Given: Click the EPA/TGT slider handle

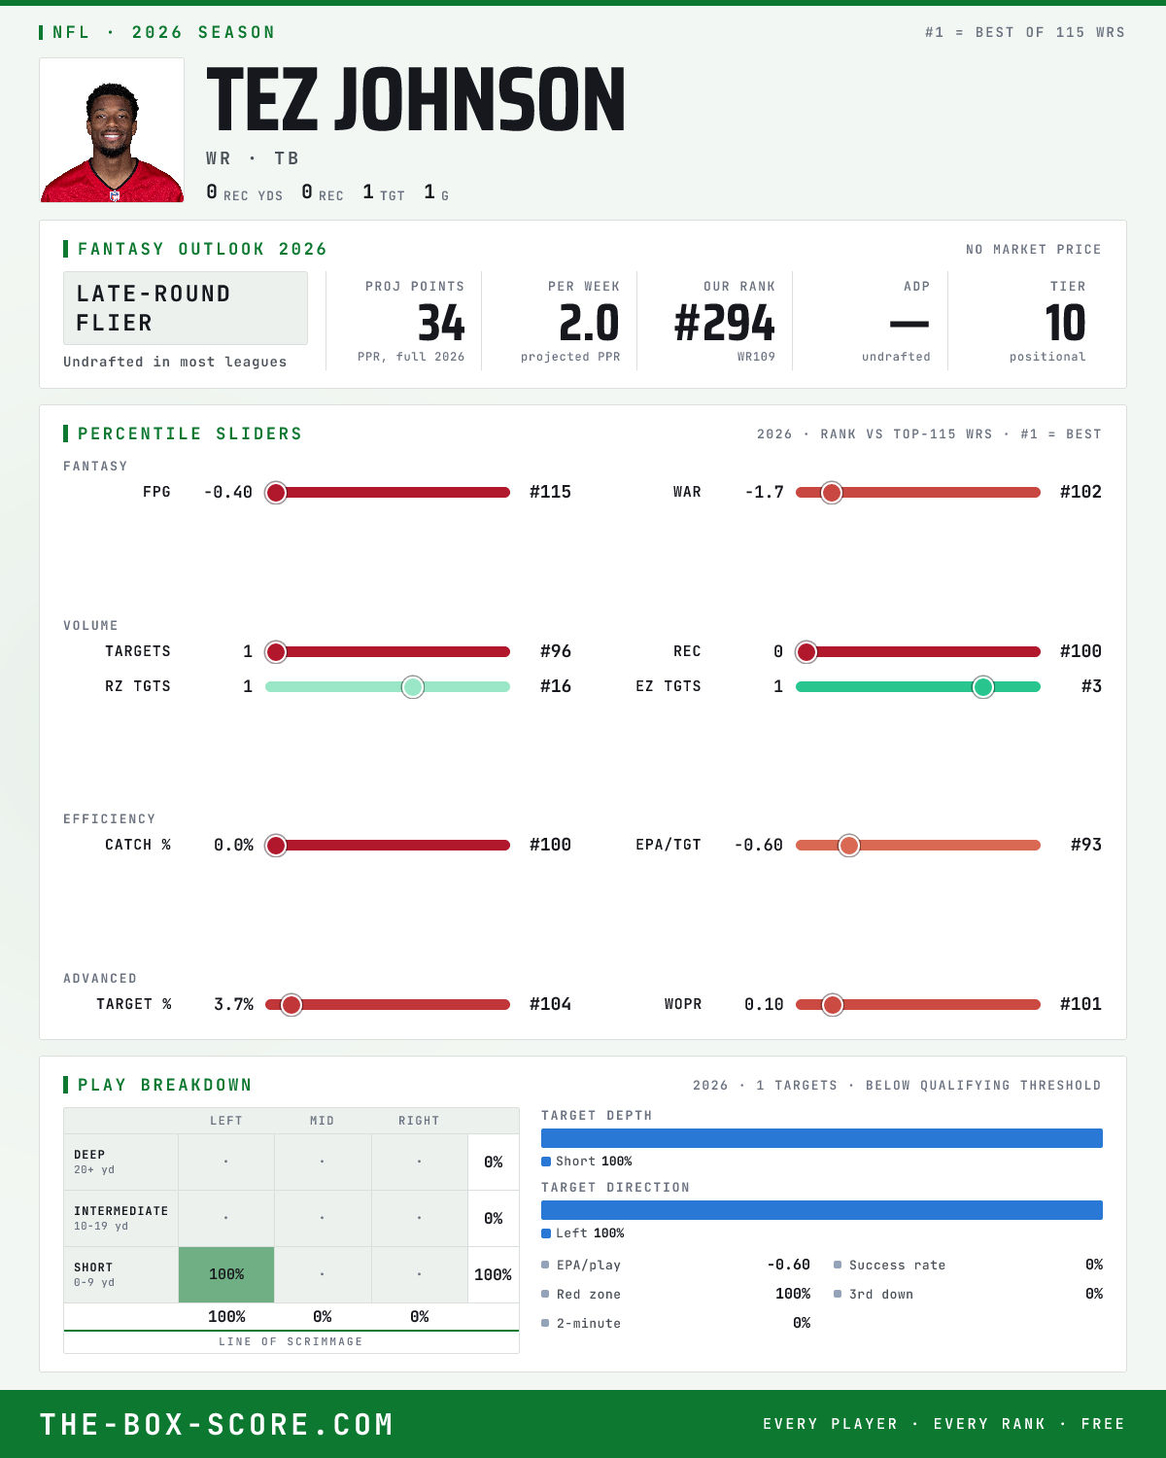Looking at the screenshot, I should 849,846.
